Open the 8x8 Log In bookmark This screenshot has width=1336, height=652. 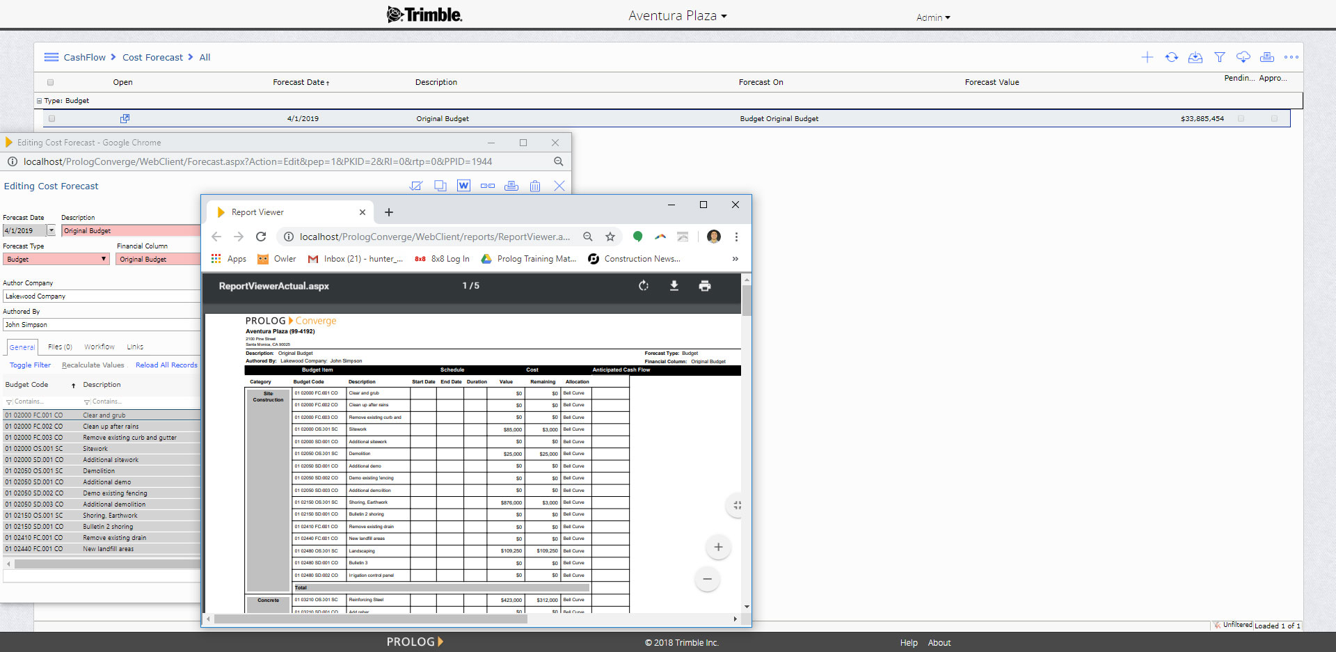click(442, 259)
